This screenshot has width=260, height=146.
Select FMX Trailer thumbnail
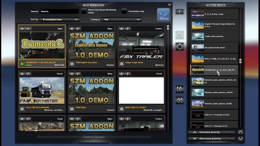coord(141,45)
